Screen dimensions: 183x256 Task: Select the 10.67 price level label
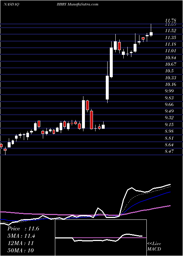click(x=171, y=64)
